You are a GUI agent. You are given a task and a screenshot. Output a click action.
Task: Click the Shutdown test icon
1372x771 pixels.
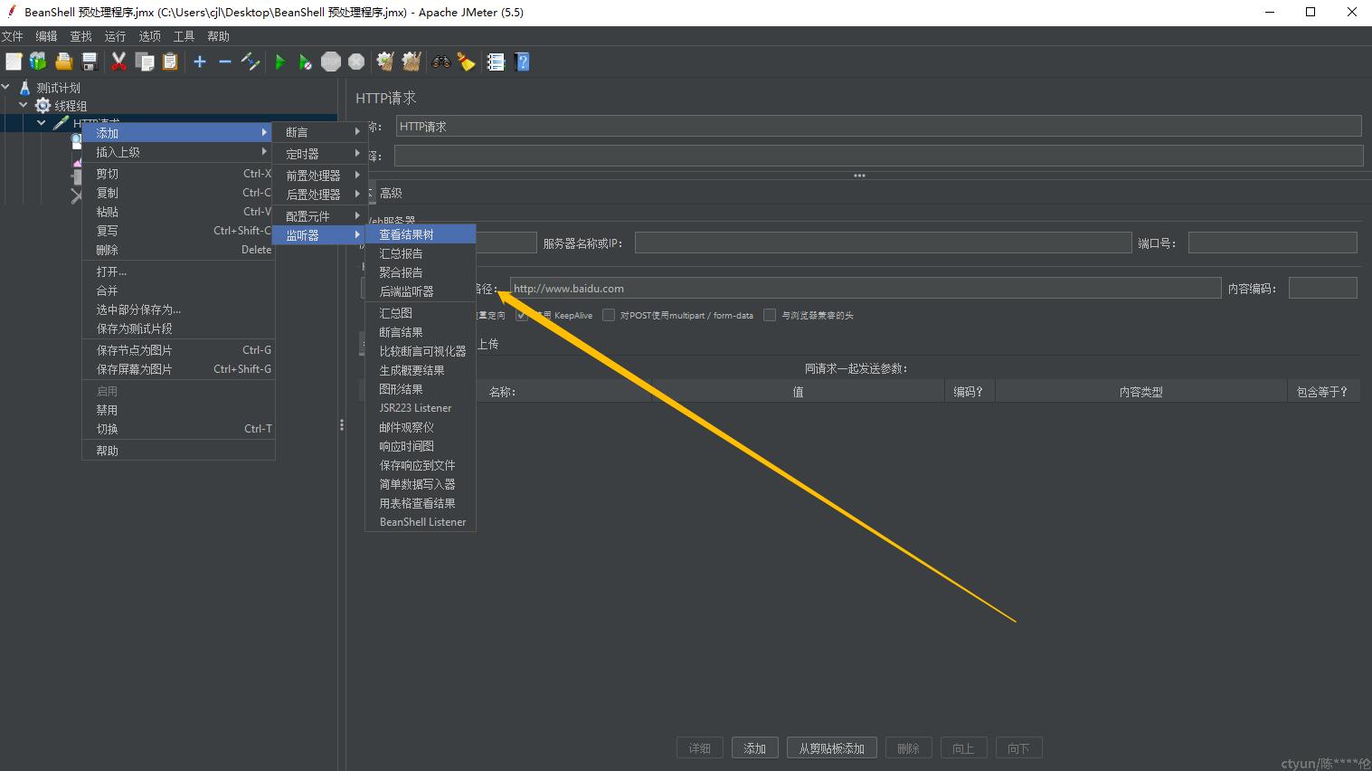(356, 62)
